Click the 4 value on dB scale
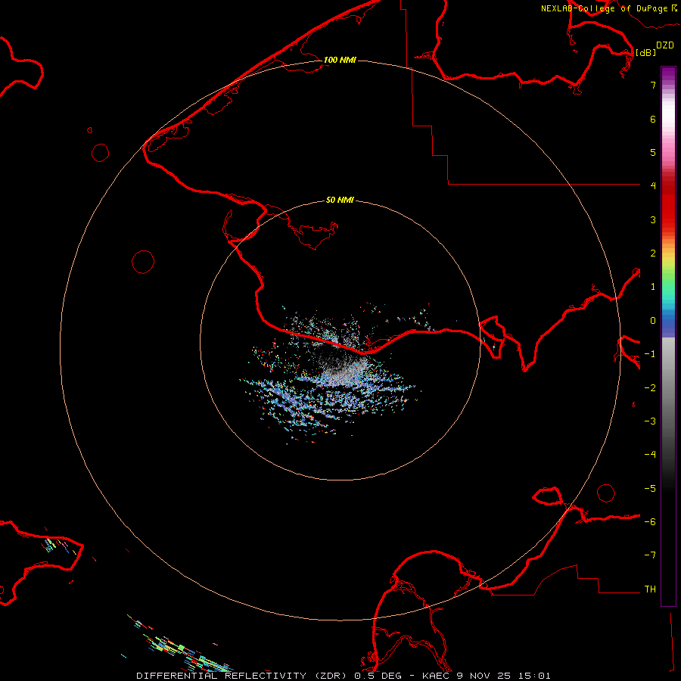This screenshot has width=681, height=681. click(653, 185)
